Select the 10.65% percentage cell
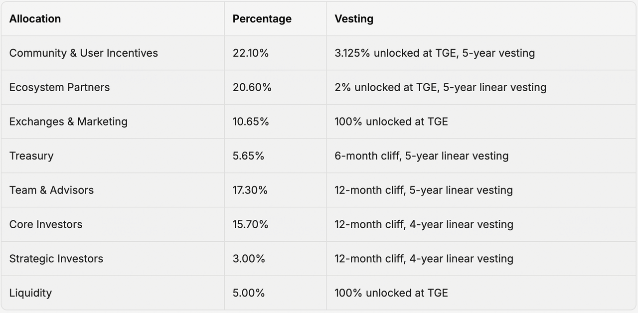The image size is (638, 313). click(x=250, y=122)
